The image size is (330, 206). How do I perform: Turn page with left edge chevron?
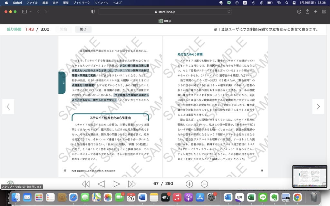8,107
